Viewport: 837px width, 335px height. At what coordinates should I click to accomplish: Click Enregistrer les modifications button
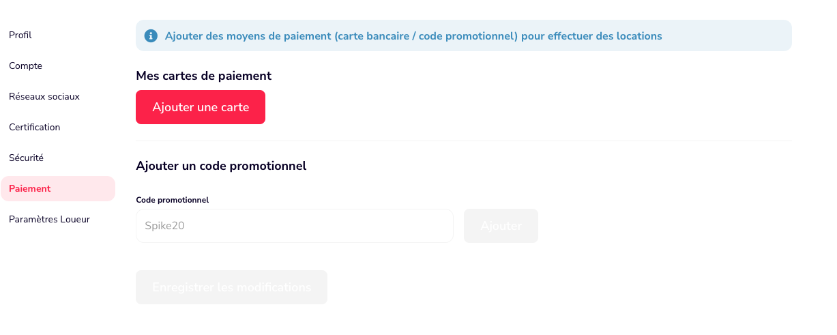tap(231, 287)
